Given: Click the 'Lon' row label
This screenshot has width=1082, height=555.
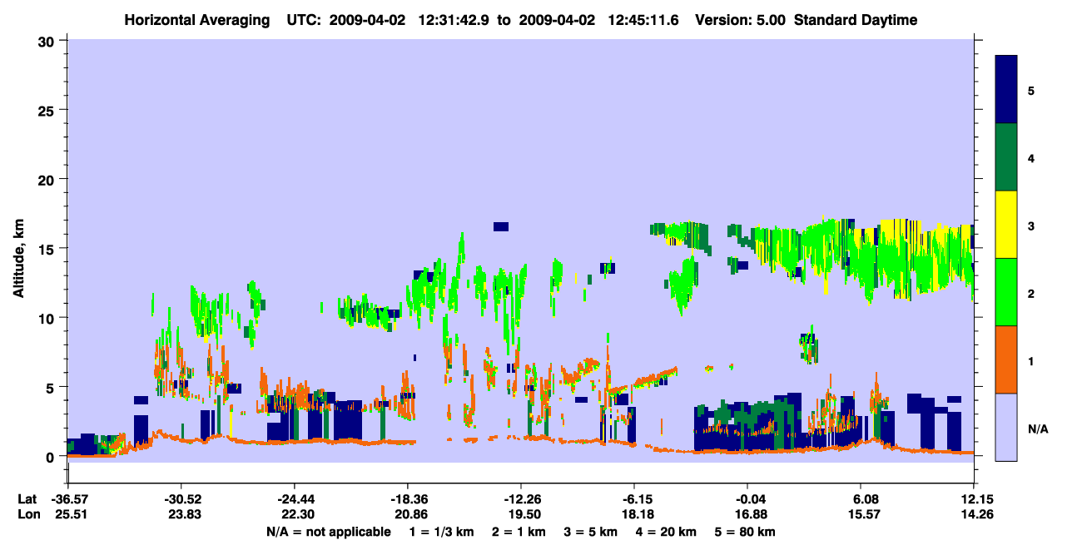Looking at the screenshot, I should point(27,515).
